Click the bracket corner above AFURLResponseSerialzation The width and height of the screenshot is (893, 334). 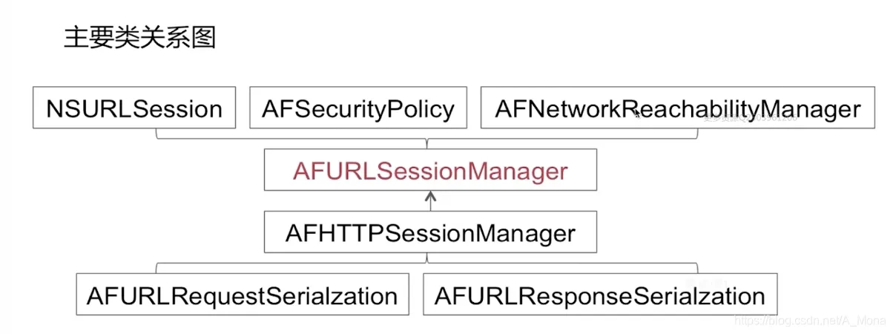[696, 266]
